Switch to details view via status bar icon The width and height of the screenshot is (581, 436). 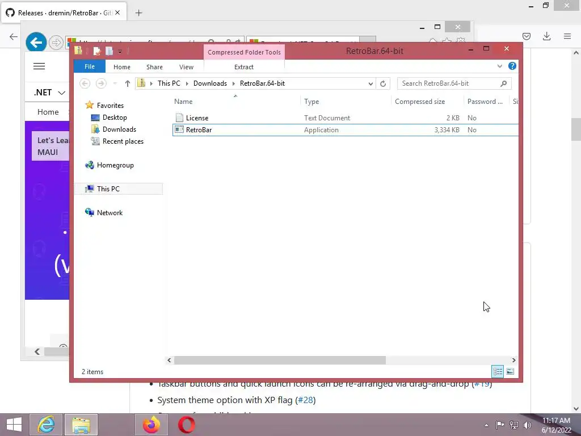coord(498,371)
